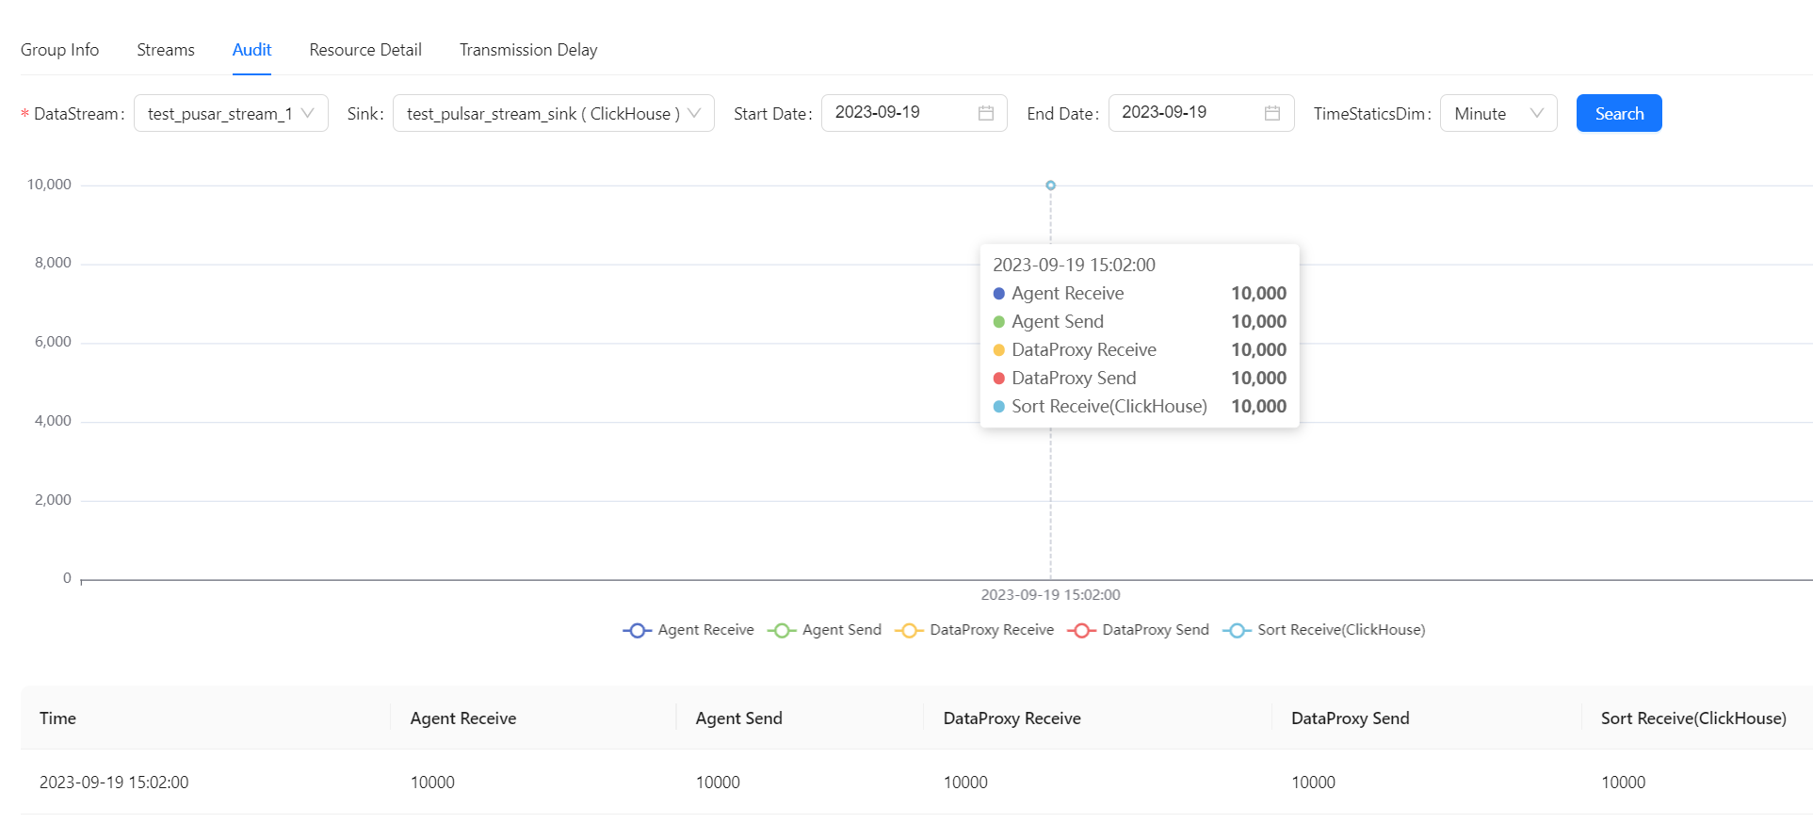Open the Start Date calendar icon
1813x823 pixels.
[986, 113]
